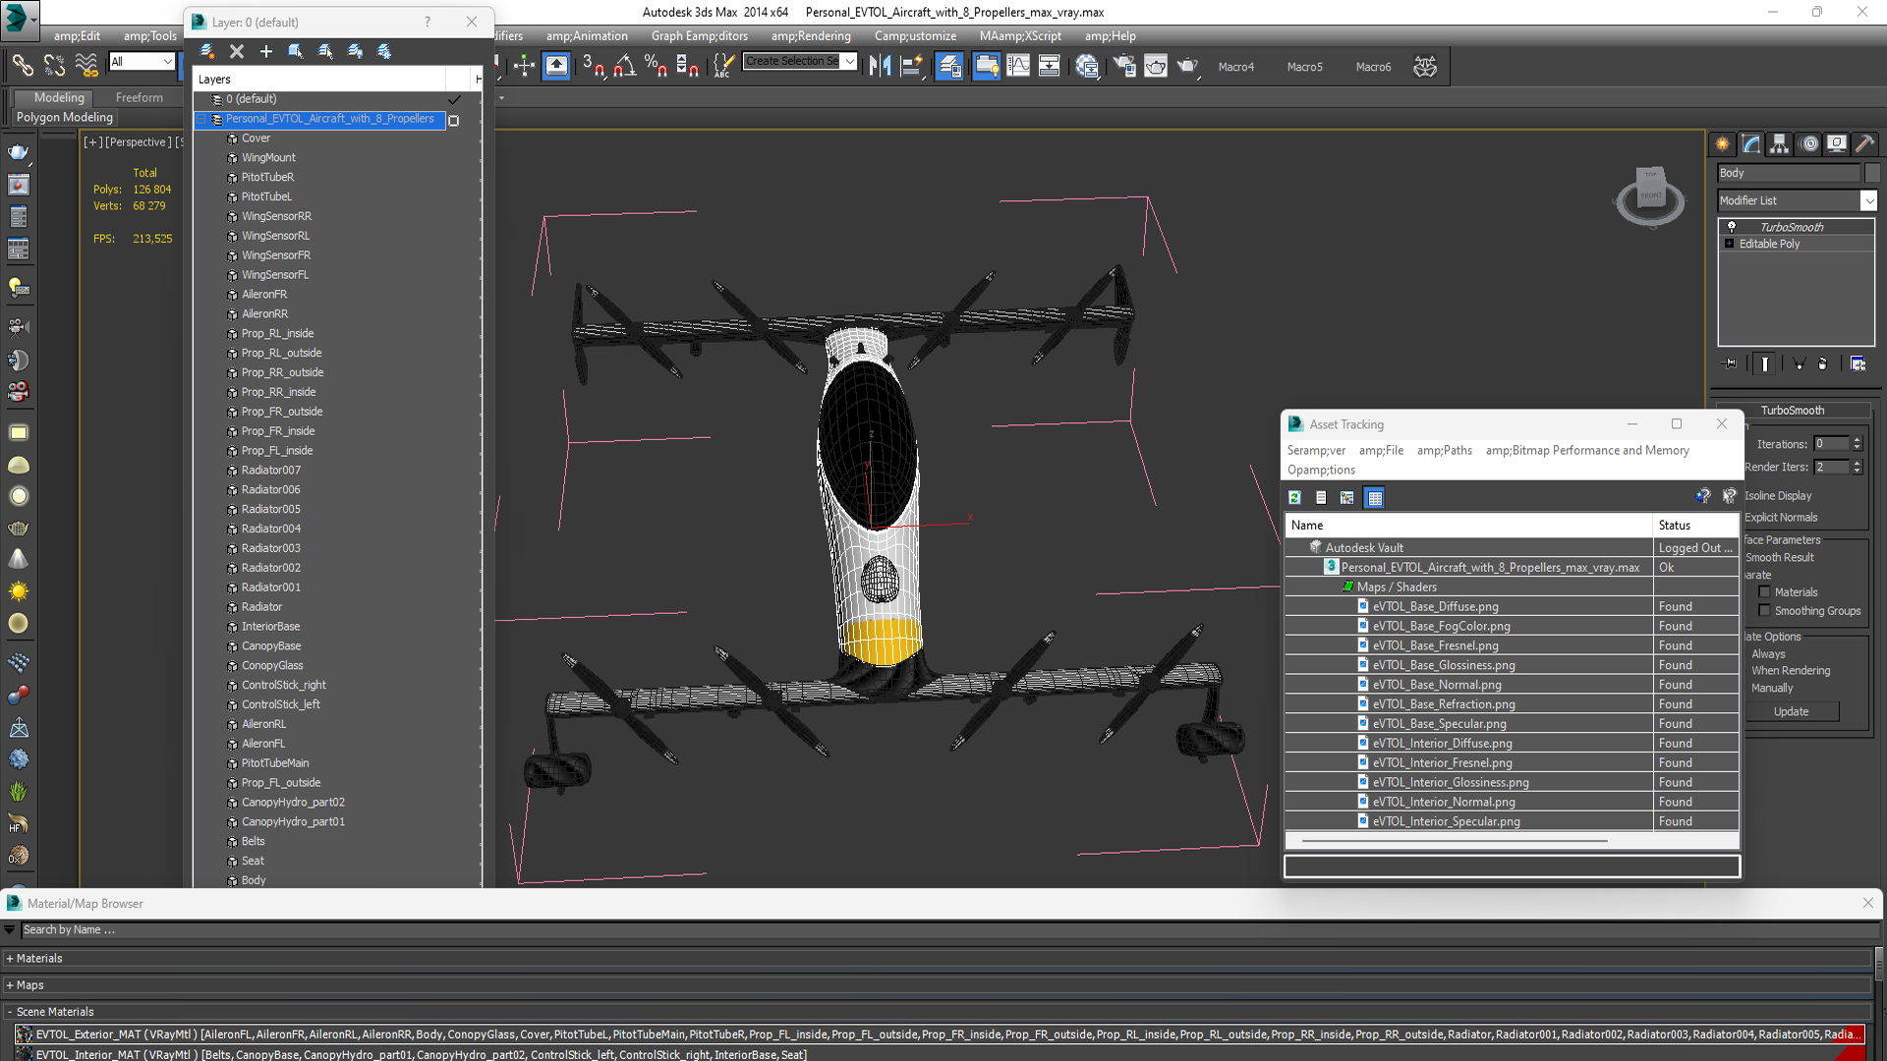
Task: Collapse the Scene Materials section
Action: coord(10,1012)
